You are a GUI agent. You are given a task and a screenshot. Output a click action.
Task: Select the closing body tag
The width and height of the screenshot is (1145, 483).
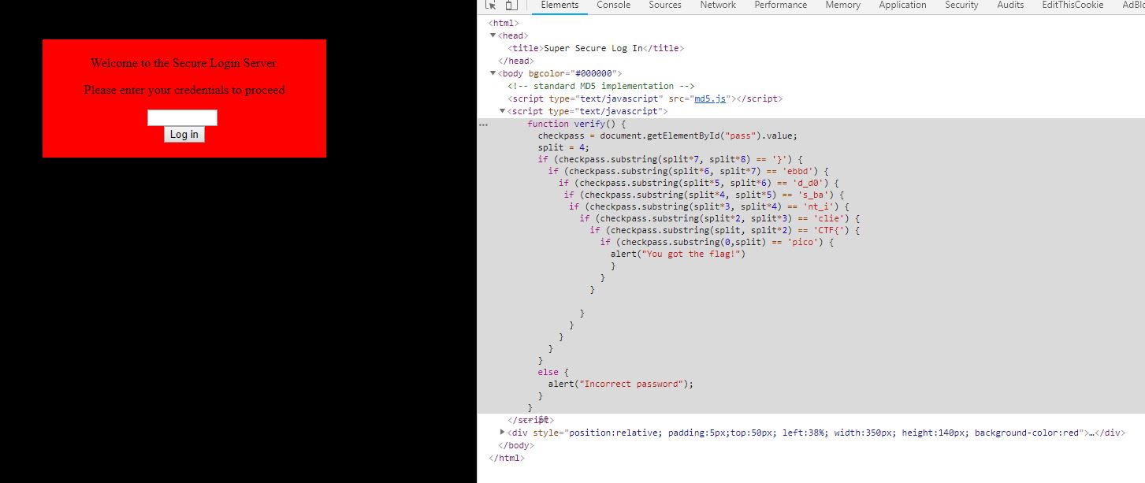pos(516,445)
